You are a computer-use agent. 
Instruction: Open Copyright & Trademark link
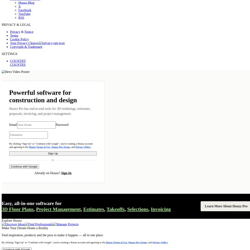pyautogui.click(x=26, y=47)
